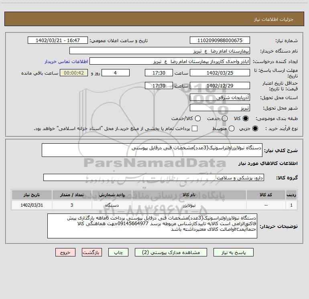Click the quantity cell showing 3
The image size is (309, 299).
(x=72, y=205)
